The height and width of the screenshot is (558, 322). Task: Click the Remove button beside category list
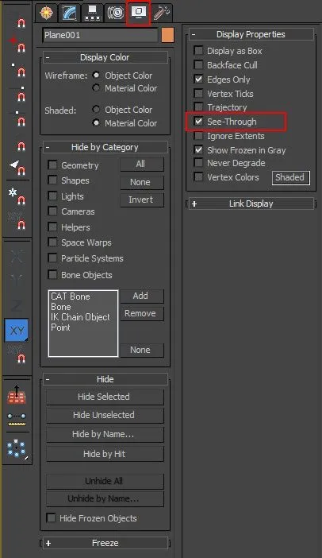[x=142, y=313]
